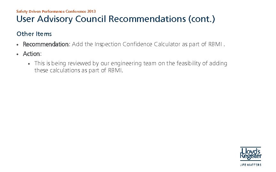The width and height of the screenshot is (276, 172).
Task: Click the bullet point before Recommendation
Action: (x=18, y=45)
